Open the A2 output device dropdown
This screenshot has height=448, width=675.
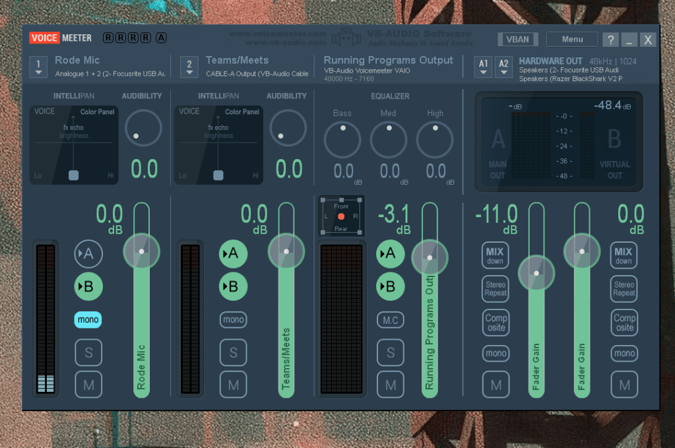coord(503,67)
